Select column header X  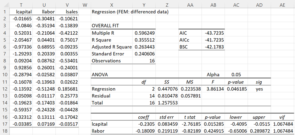click(112, 5)
